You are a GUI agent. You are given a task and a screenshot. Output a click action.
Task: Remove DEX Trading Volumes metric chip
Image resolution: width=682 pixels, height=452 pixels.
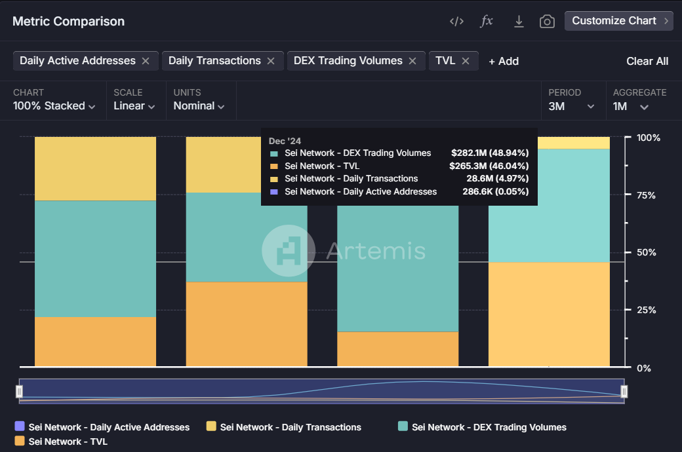(412, 61)
